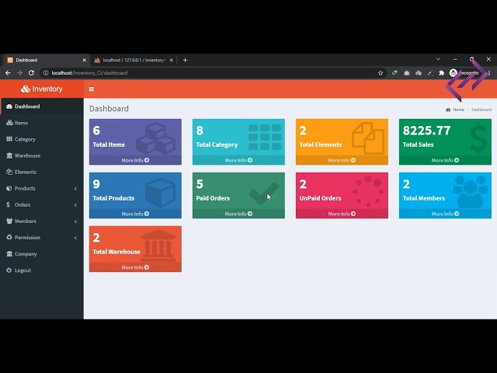
Task: Expand the Members submenu chevron
Action: 75,221
